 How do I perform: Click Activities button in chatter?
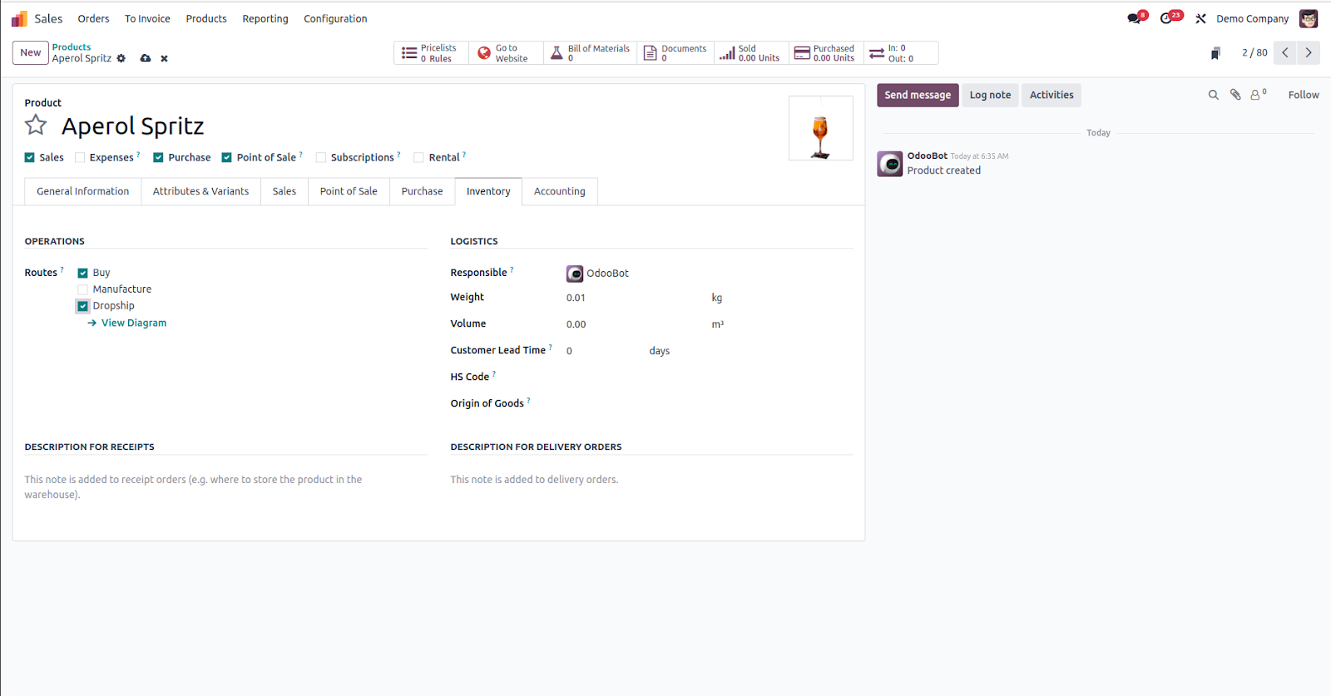point(1051,95)
